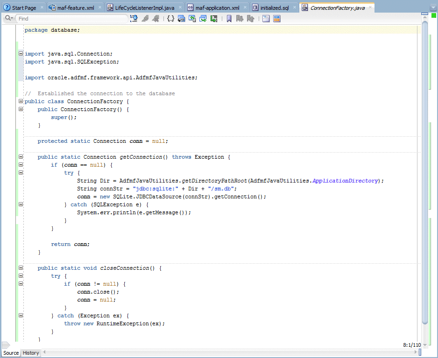Click the vertical scrollbar thumb
The image size is (438, 358).
[x=425, y=173]
